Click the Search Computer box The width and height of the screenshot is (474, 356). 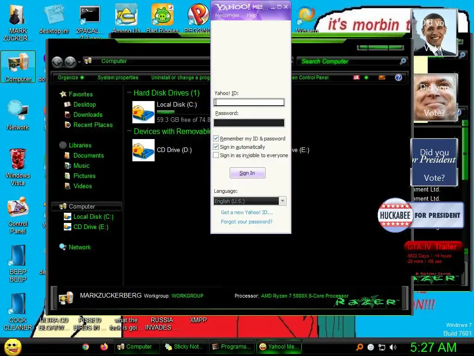352,62
